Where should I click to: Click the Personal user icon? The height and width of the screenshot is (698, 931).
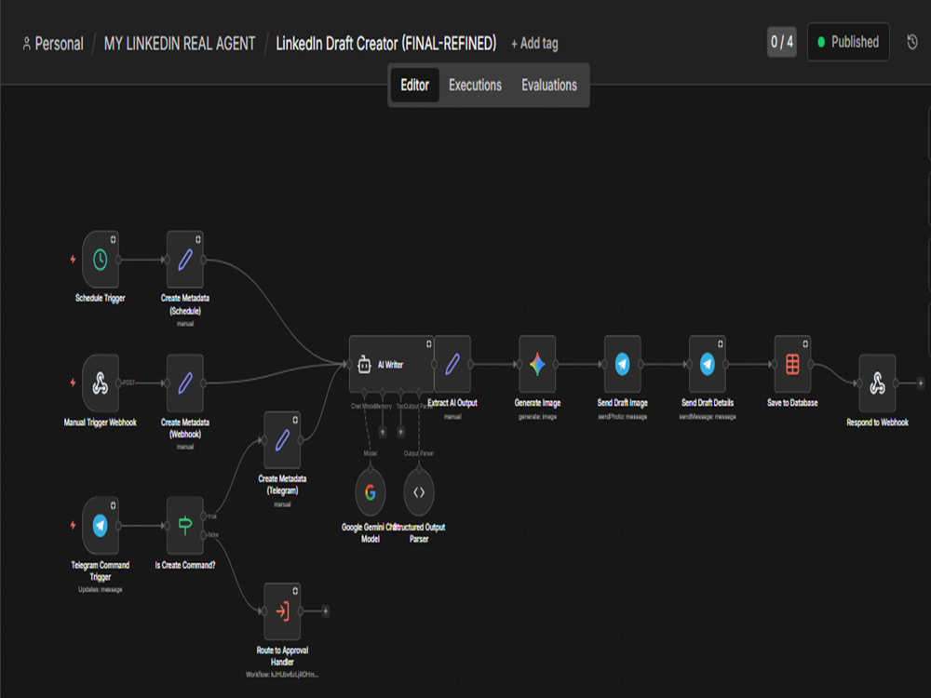pyautogui.click(x=27, y=44)
